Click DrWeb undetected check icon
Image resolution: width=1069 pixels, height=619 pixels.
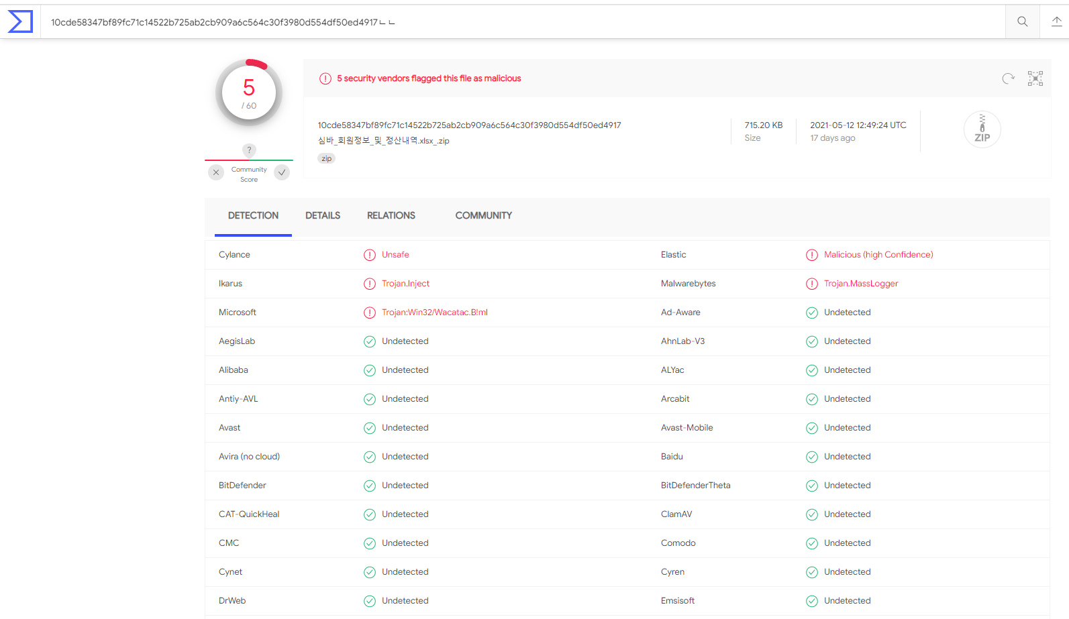coord(370,601)
